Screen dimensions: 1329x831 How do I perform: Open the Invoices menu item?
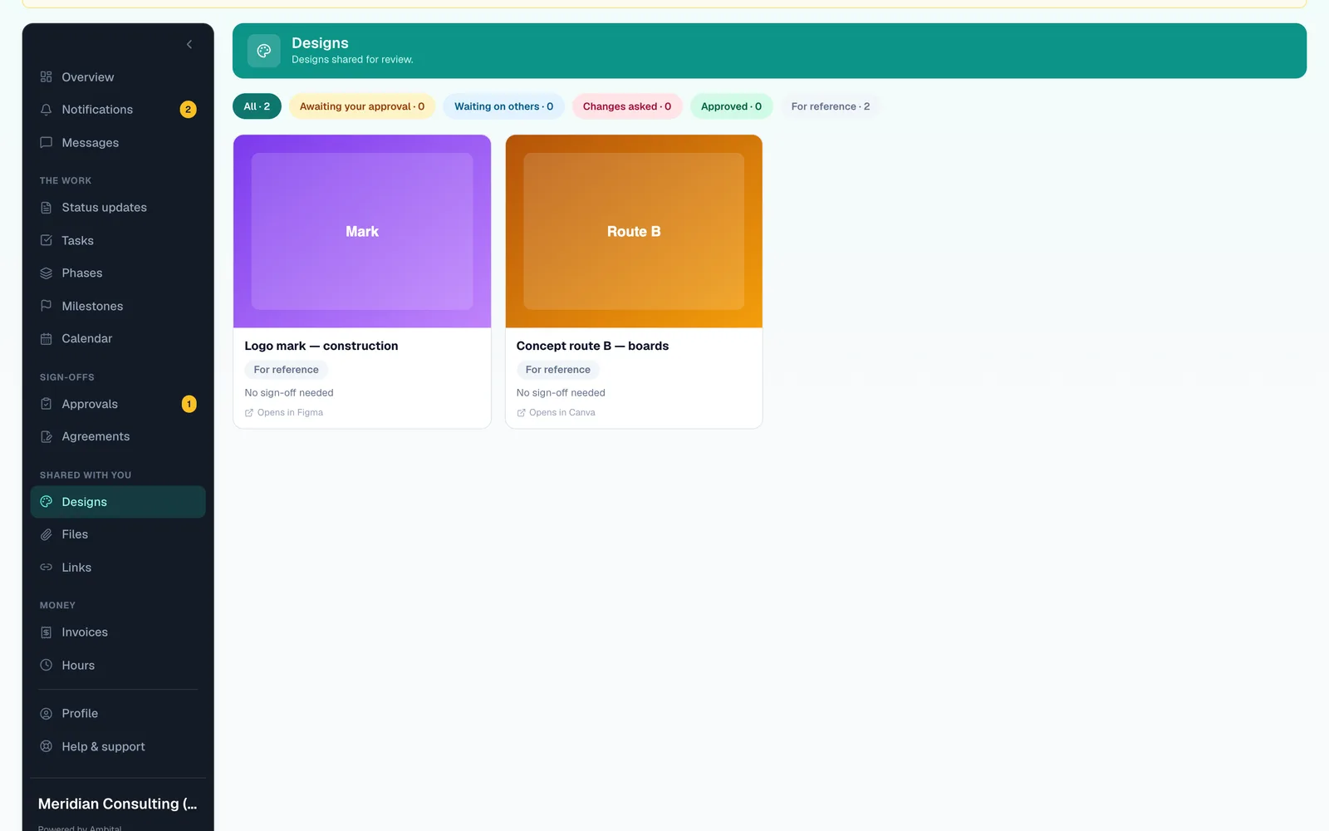(118, 633)
